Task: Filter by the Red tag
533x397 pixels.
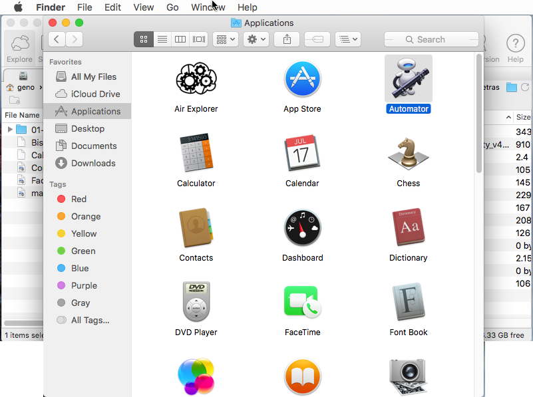Action: (87, 199)
